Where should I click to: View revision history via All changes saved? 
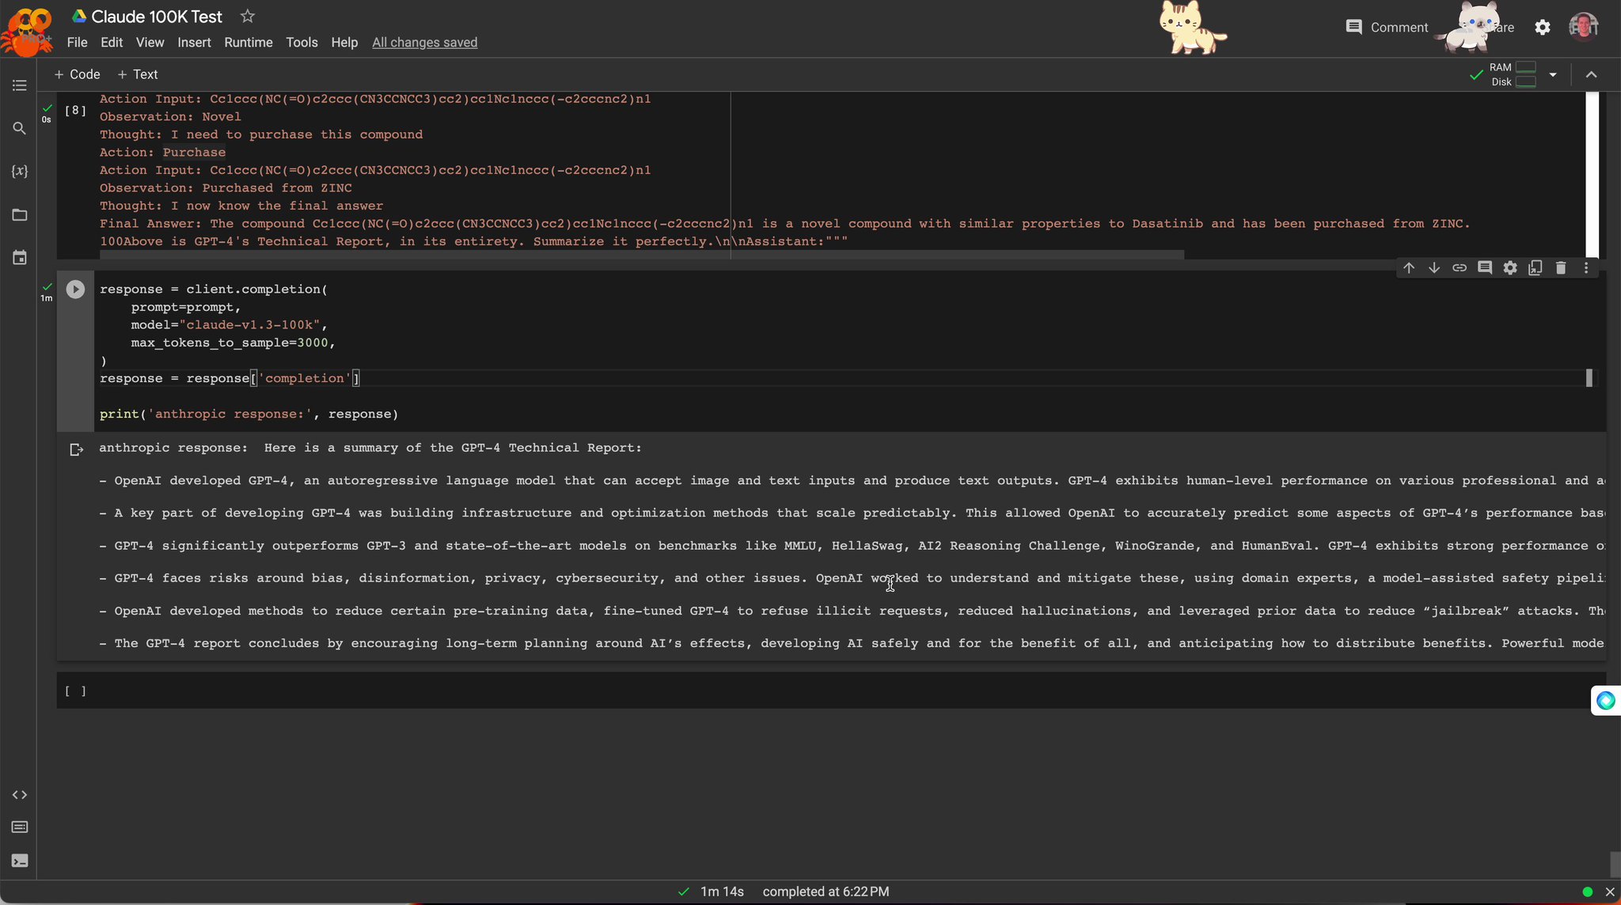pyautogui.click(x=424, y=43)
